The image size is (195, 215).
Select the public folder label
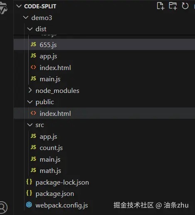(x=44, y=102)
